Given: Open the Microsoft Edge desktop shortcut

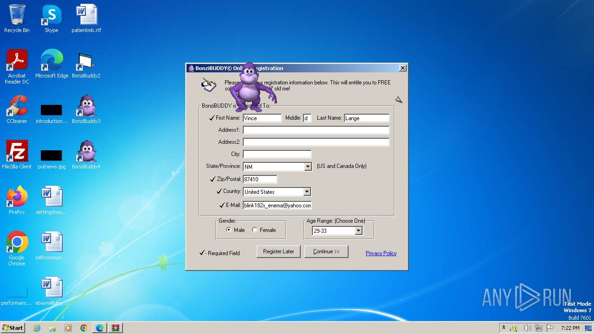Looking at the screenshot, I should 52,64.
